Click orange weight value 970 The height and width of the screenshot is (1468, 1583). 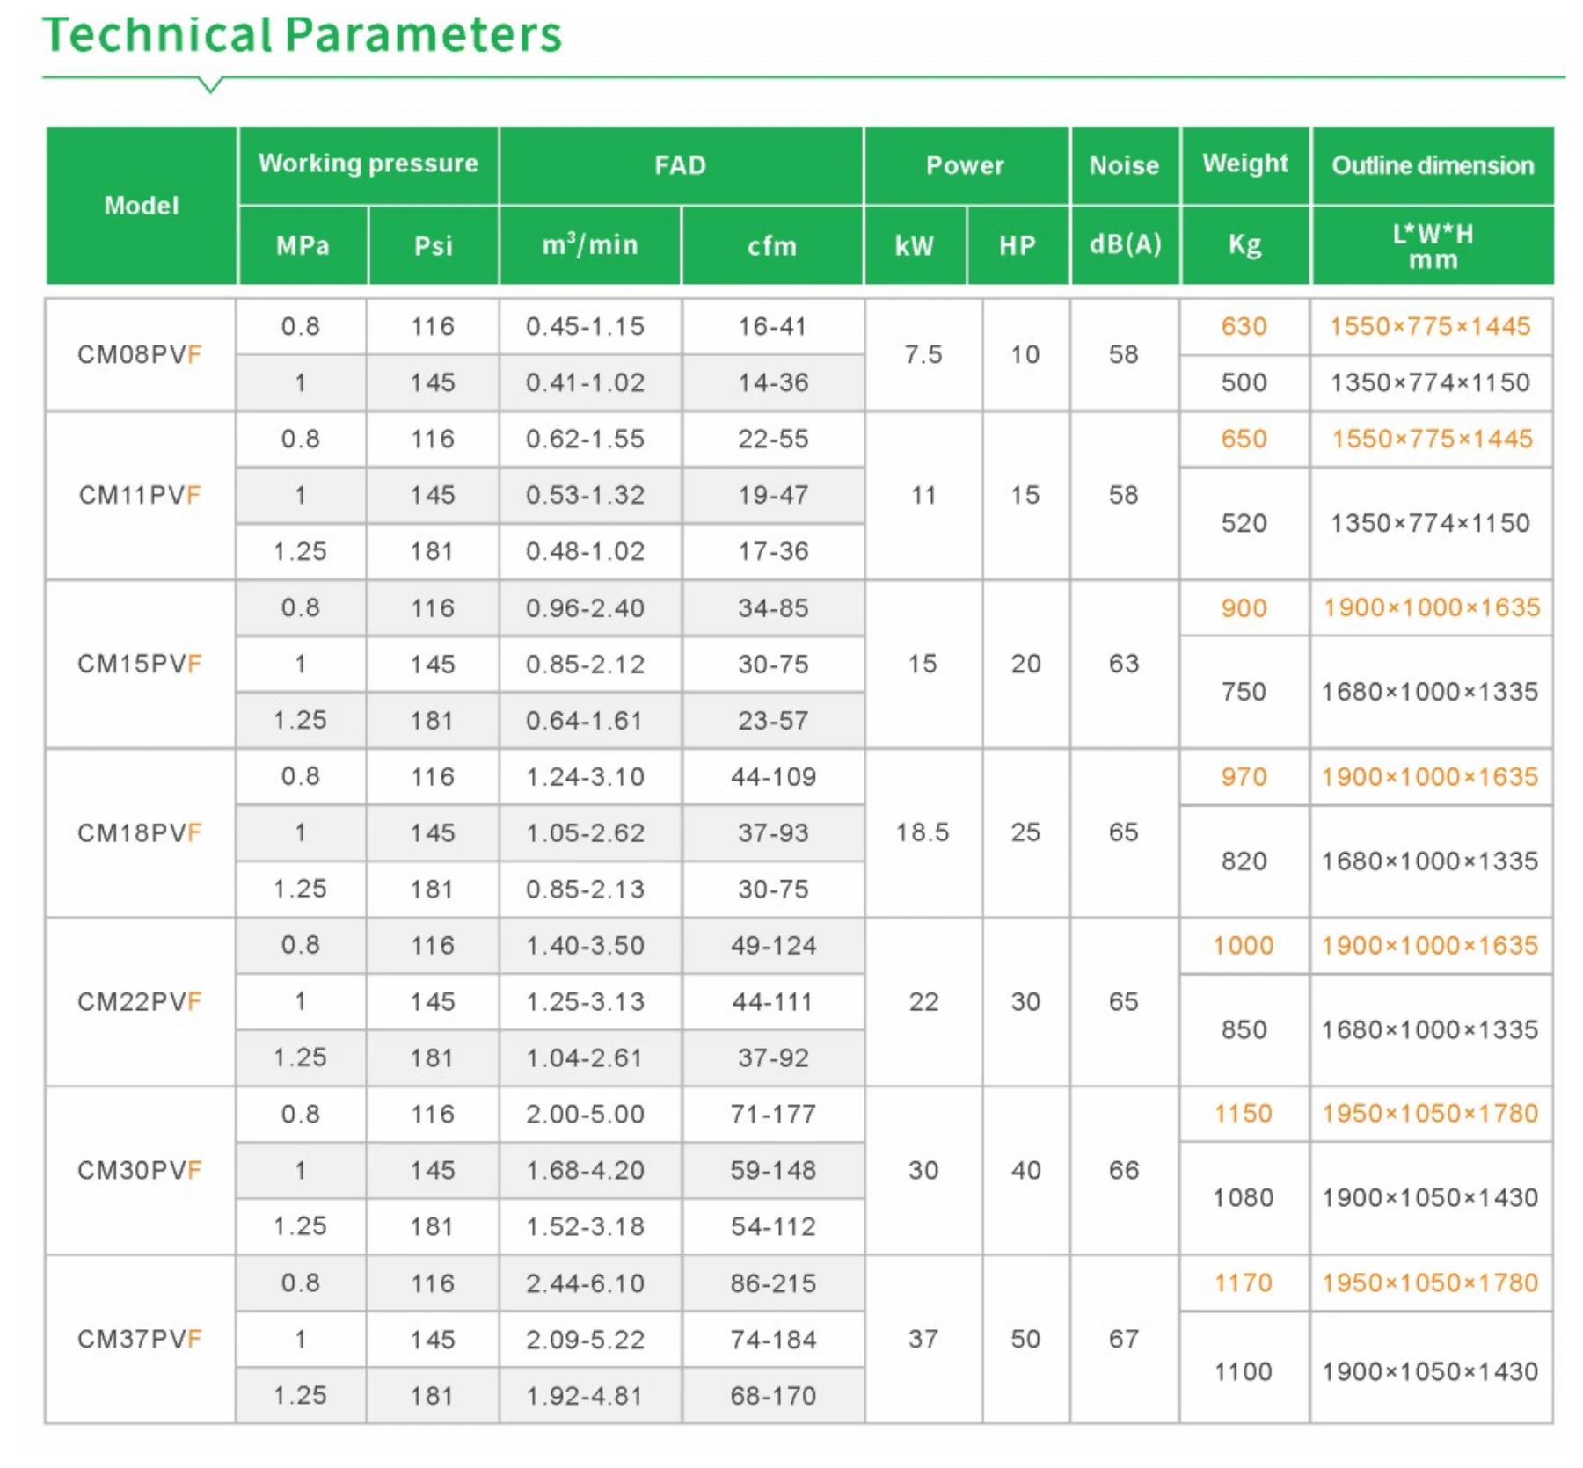click(1244, 777)
